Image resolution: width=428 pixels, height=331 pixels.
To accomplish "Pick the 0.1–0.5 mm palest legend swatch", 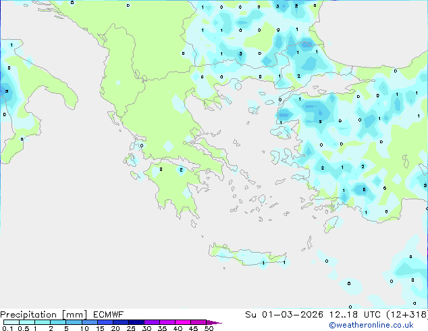I will pos(11,322).
